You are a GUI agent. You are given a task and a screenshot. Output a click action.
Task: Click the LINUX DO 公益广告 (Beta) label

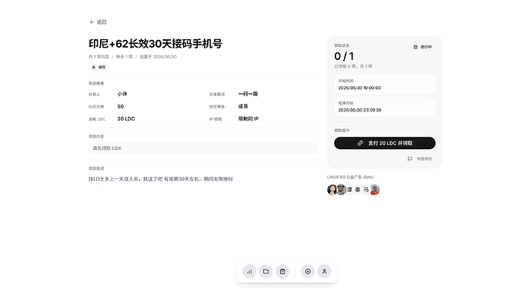point(350,177)
